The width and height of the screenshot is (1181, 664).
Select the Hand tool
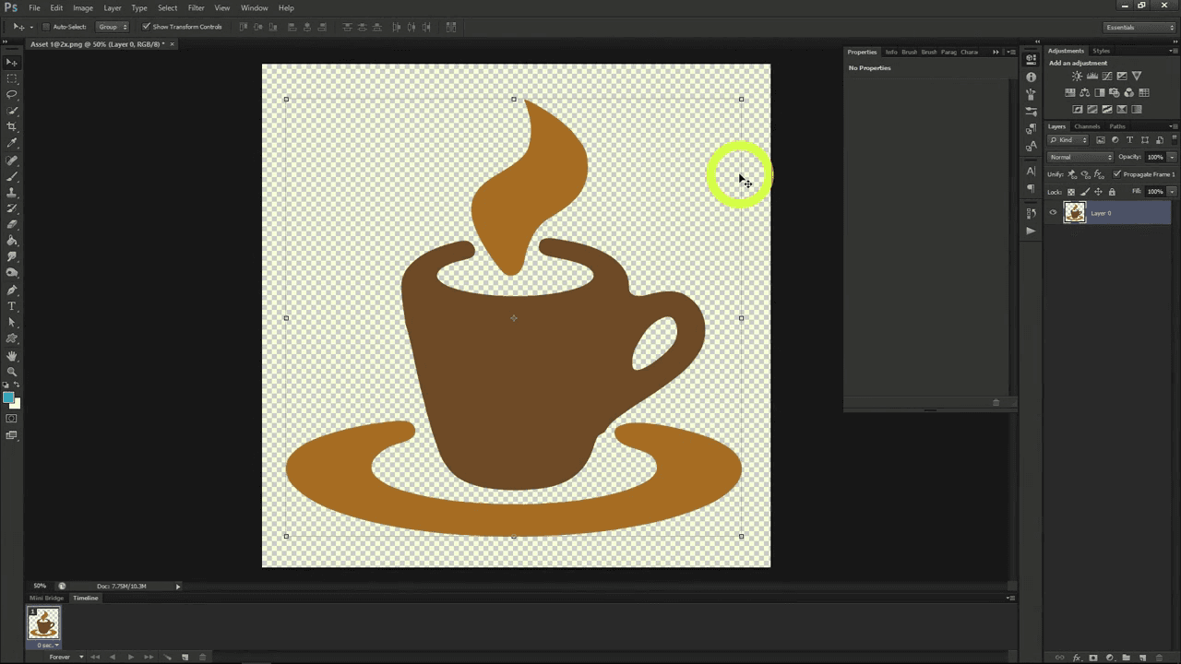tap(12, 355)
